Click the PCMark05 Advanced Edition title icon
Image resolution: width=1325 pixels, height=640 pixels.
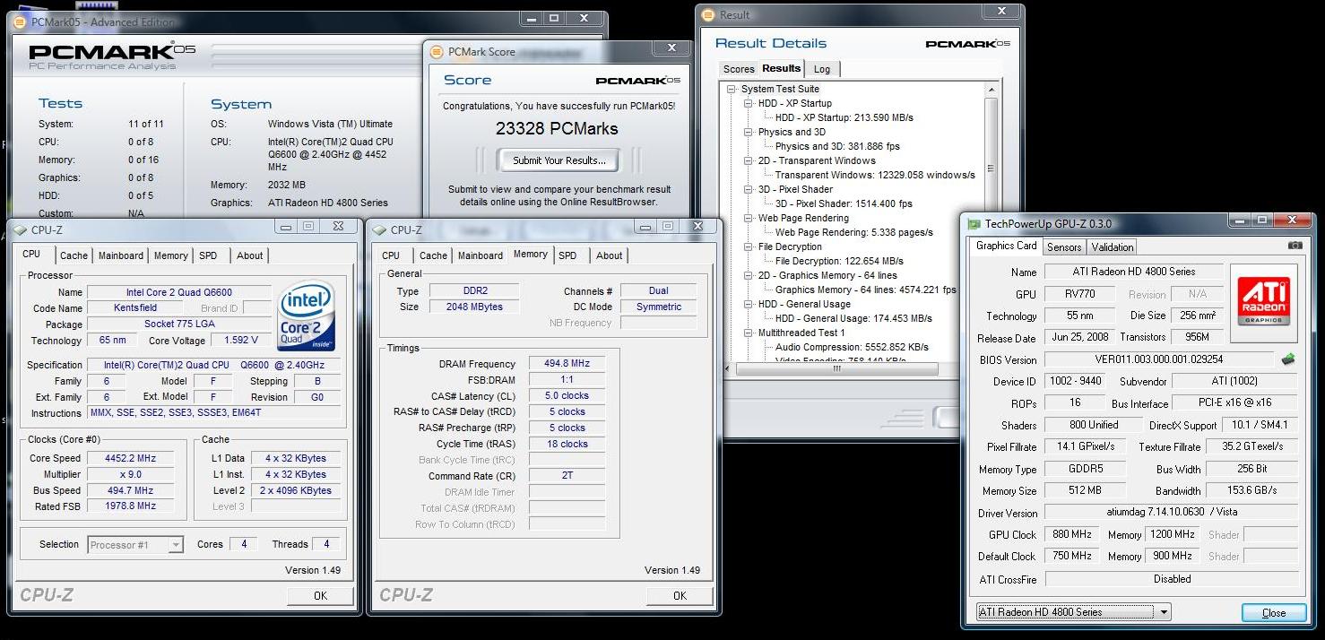click(21, 21)
